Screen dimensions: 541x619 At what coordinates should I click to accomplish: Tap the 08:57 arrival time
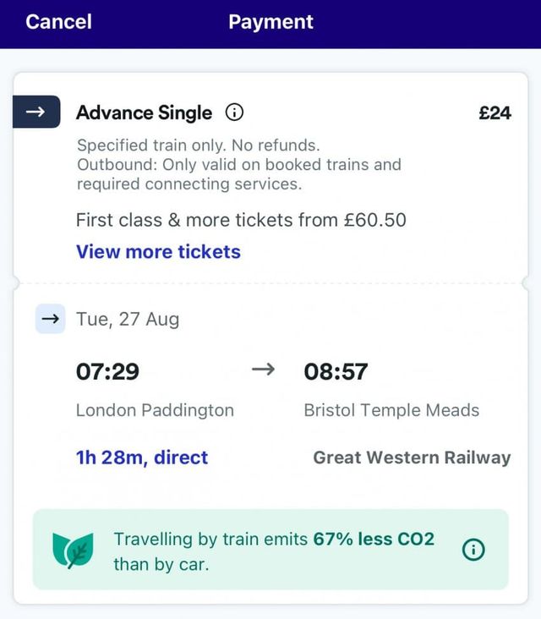pos(336,371)
